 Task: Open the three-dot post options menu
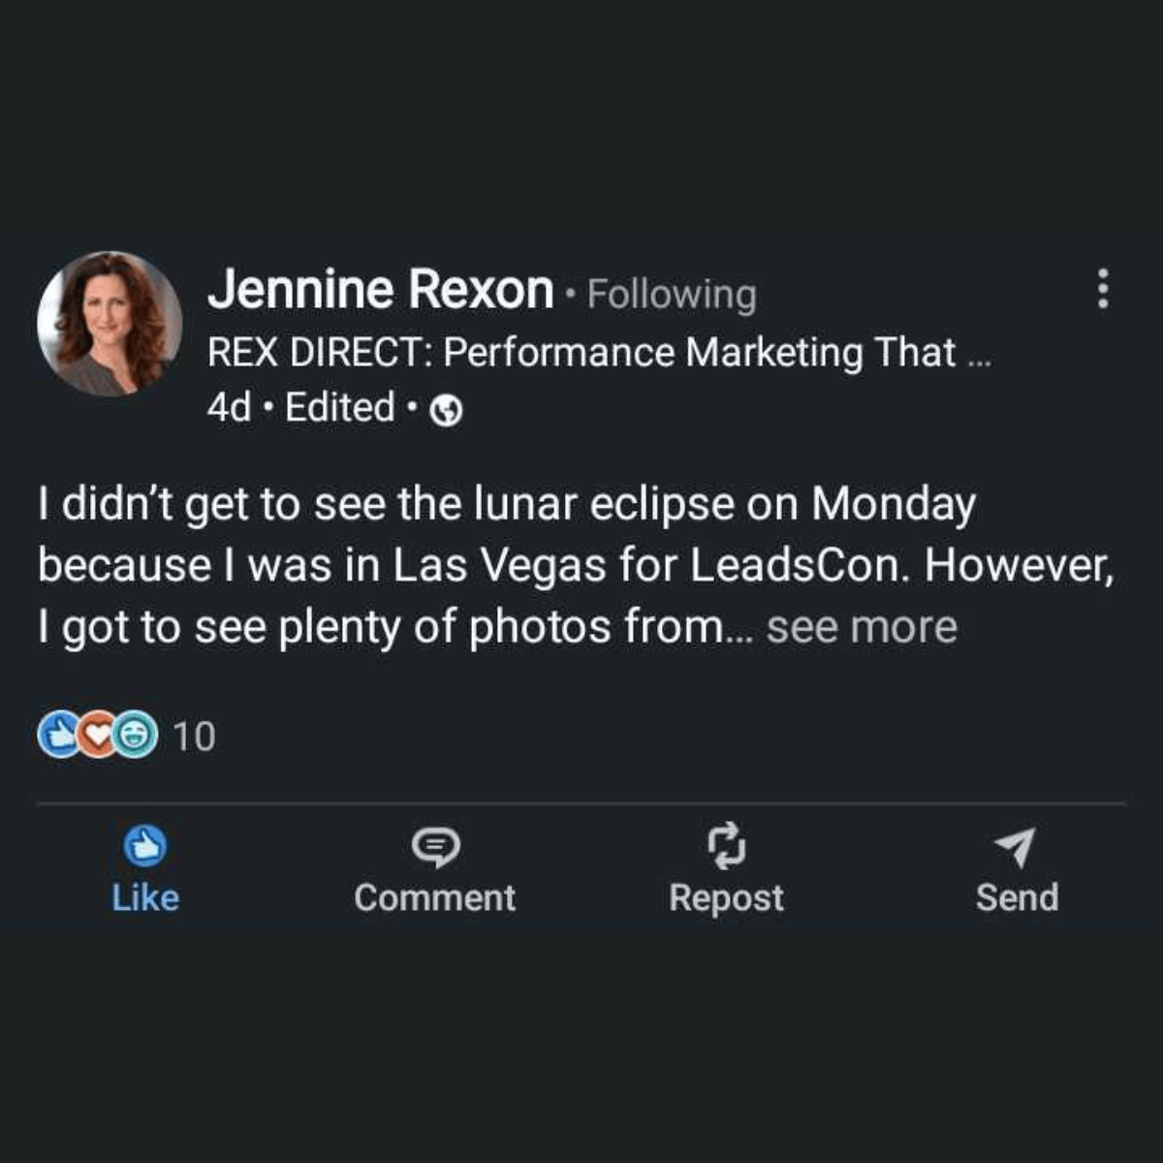click(x=1102, y=289)
